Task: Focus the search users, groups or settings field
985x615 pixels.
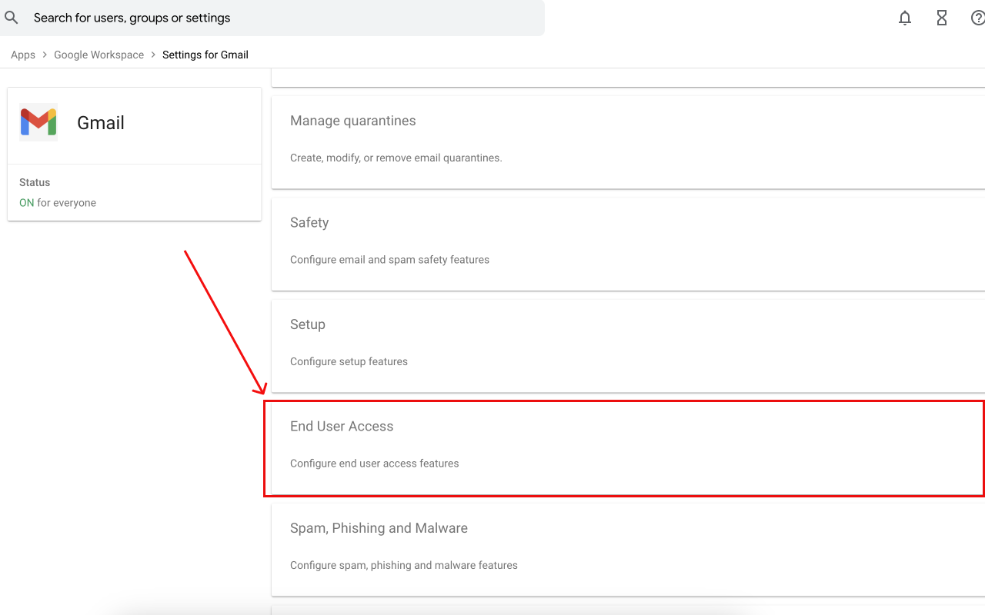Action: click(x=272, y=18)
